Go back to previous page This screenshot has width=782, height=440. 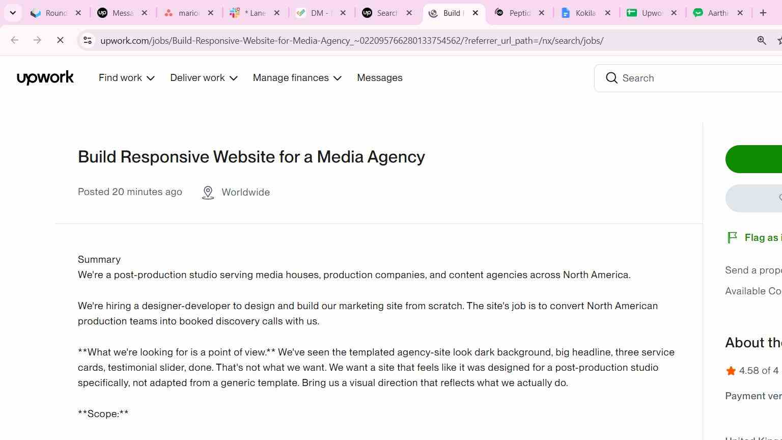pos(14,40)
